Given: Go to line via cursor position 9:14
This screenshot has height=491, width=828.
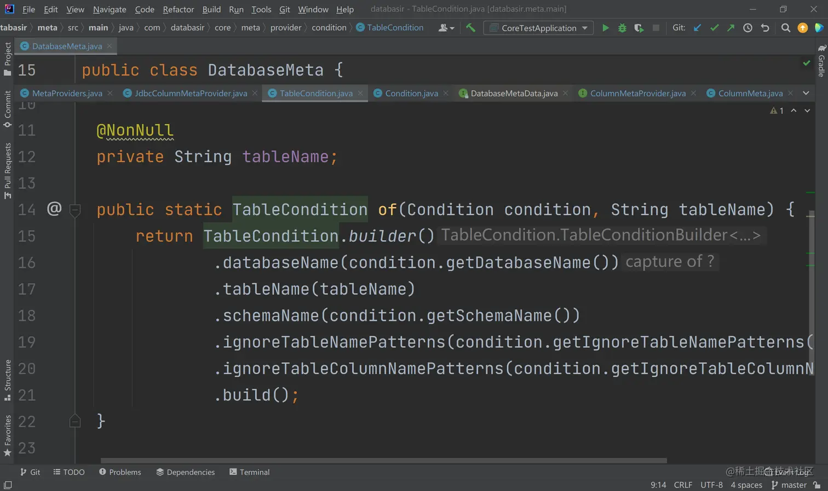Looking at the screenshot, I should point(658,485).
